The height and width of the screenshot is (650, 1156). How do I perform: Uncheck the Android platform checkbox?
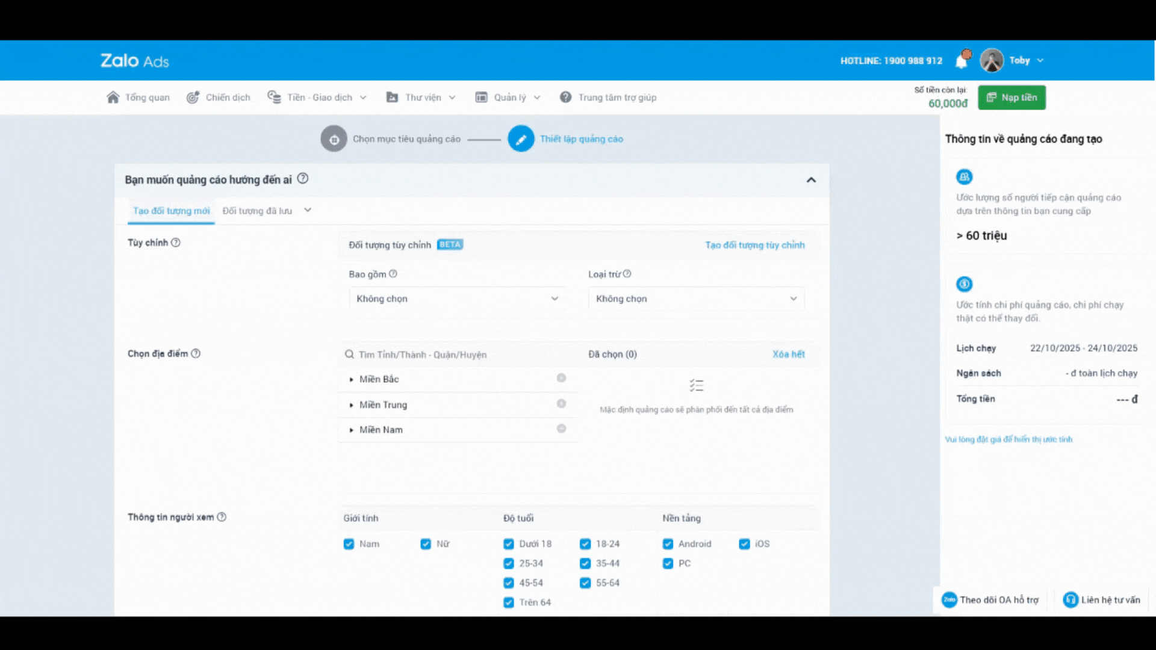[x=668, y=544]
